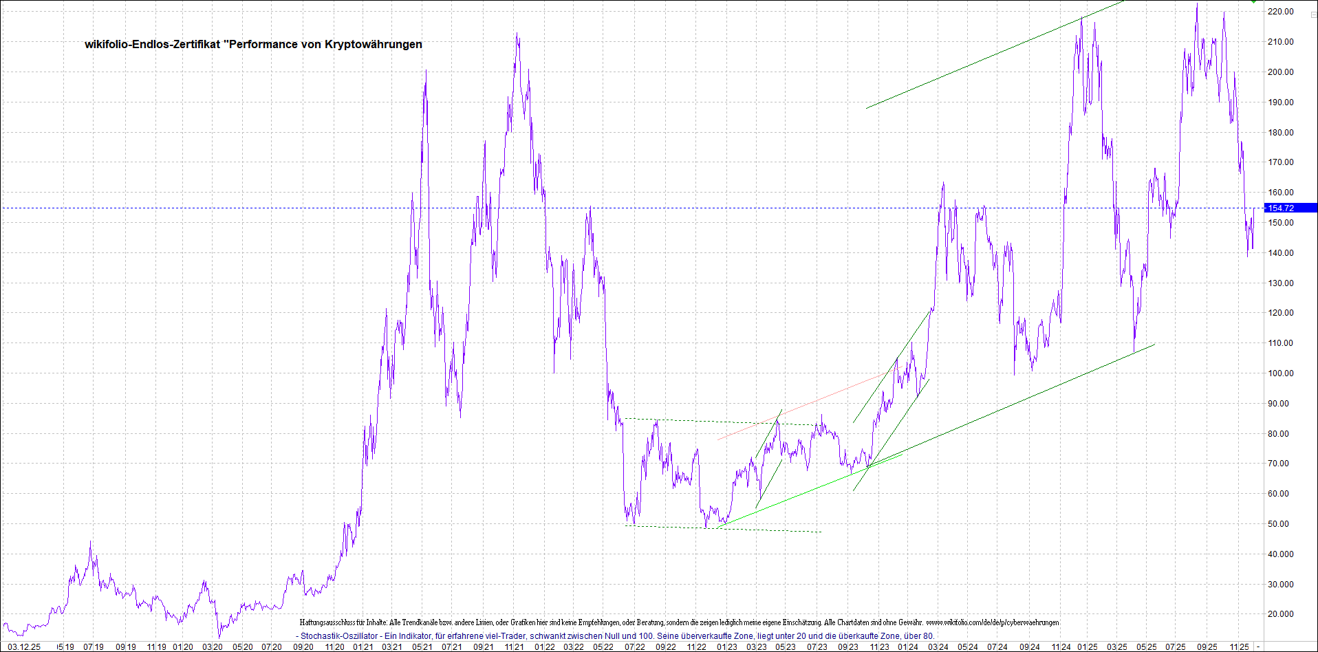The width and height of the screenshot is (1318, 652).
Task: Click the 220.00 price axis label
Action: click(x=1281, y=12)
